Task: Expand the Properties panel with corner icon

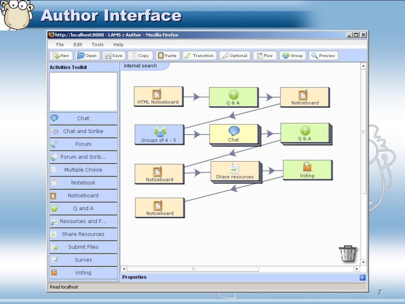Action: pos(362,277)
